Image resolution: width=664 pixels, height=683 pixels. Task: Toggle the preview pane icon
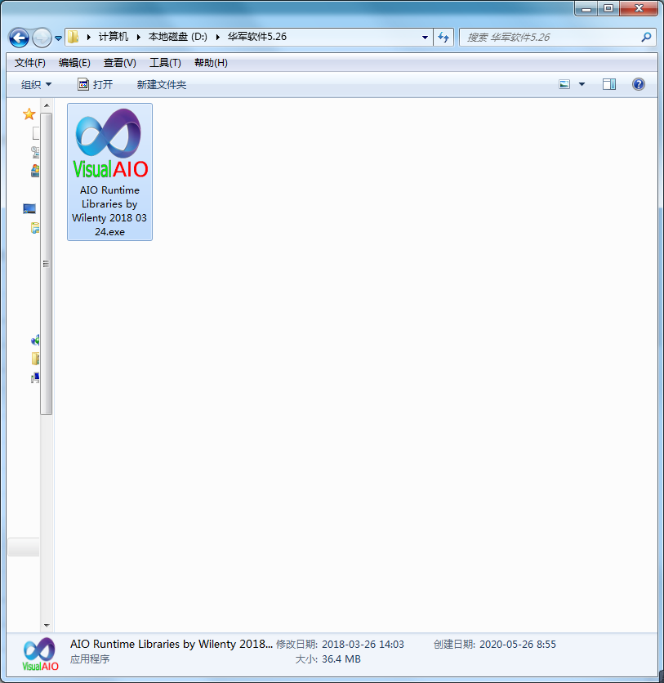tap(608, 84)
